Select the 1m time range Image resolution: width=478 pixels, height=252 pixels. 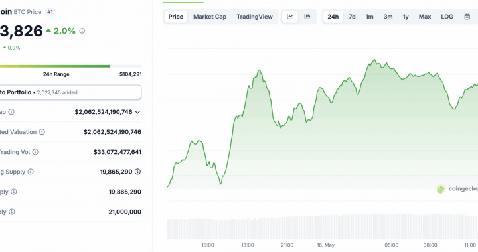pos(370,17)
